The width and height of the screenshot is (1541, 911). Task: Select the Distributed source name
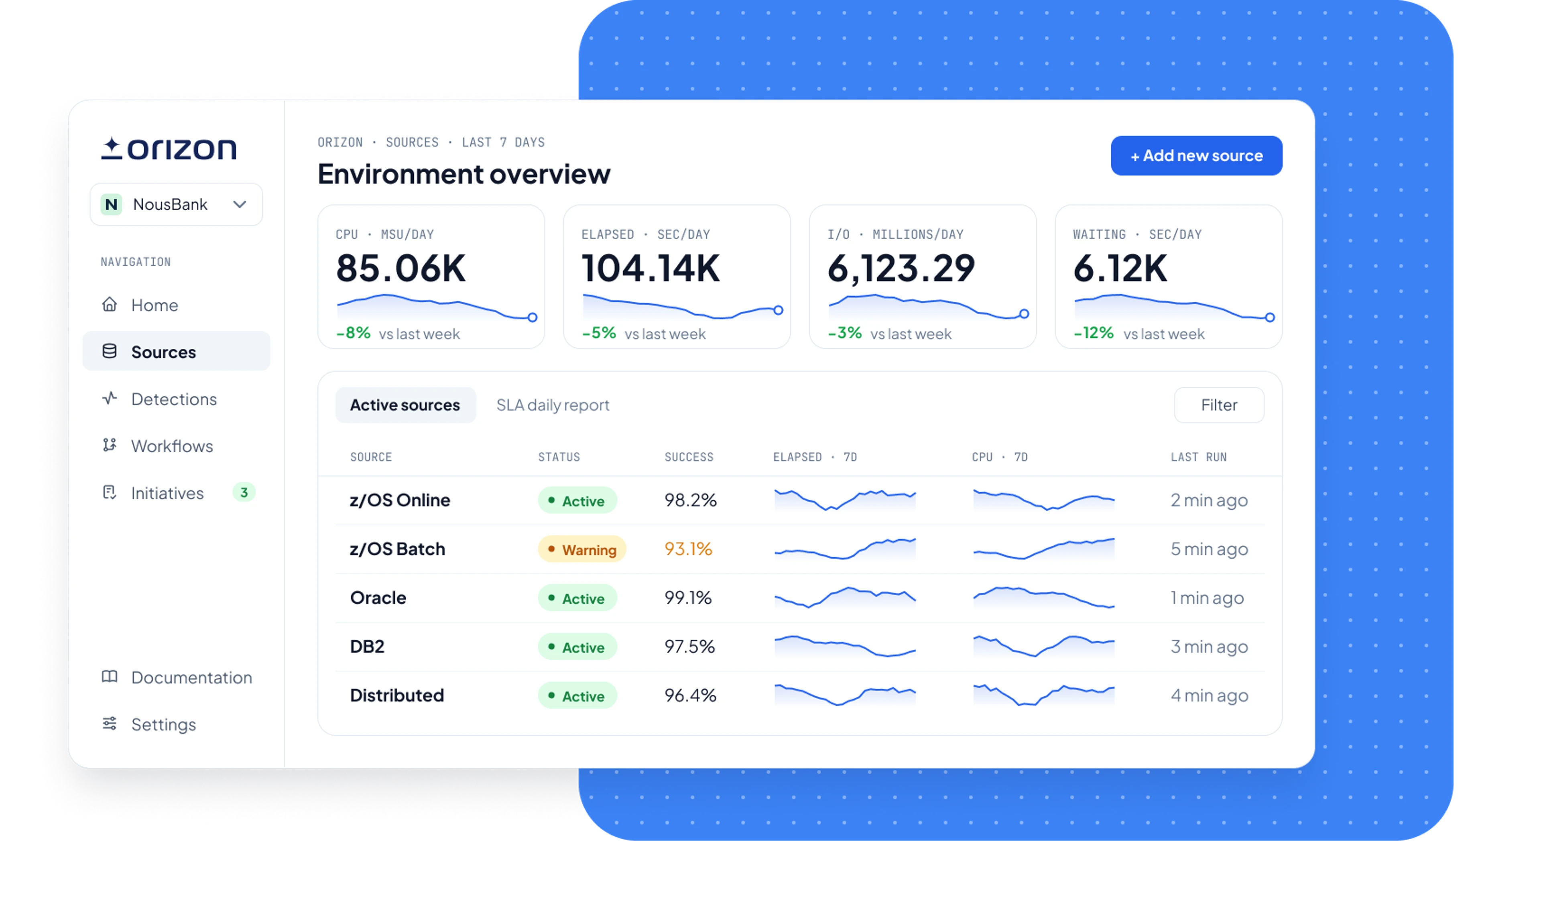tap(397, 695)
